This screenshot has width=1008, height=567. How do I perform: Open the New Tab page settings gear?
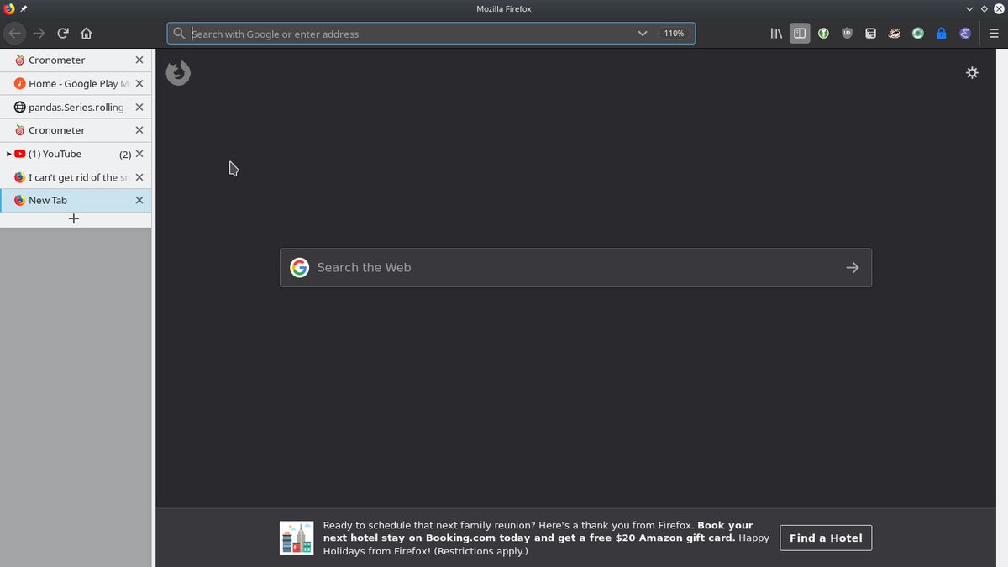(972, 73)
